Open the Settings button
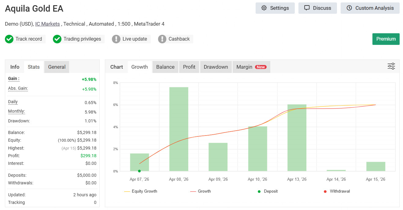 point(275,8)
